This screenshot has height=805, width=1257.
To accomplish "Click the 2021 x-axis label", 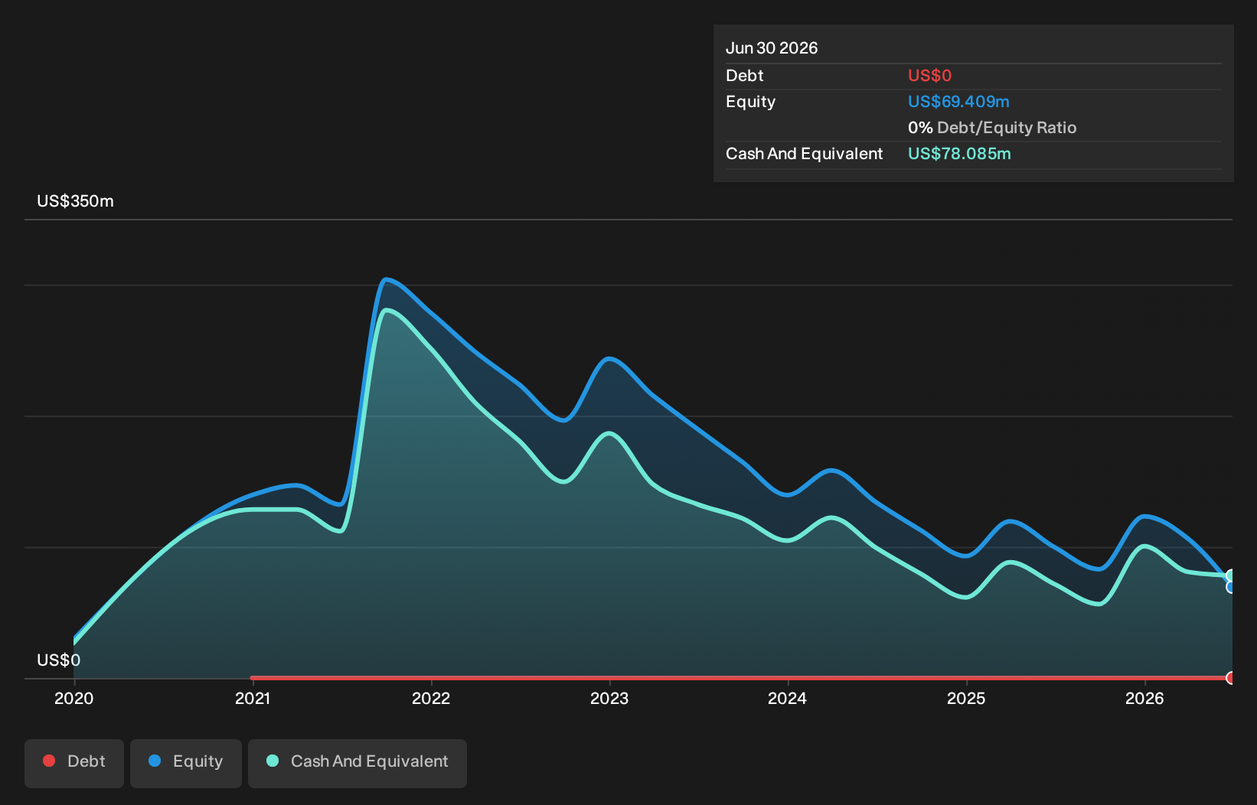I will 253,698.
